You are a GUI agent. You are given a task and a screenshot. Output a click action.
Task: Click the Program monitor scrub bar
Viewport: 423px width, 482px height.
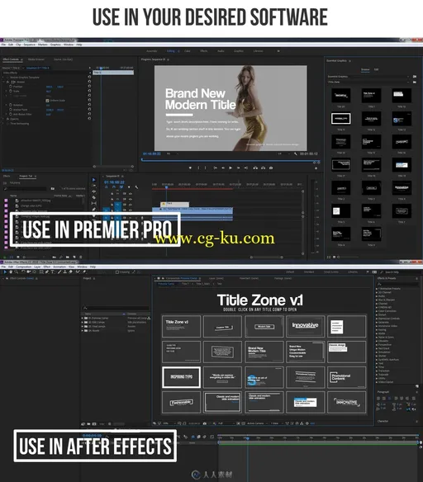[x=231, y=161]
